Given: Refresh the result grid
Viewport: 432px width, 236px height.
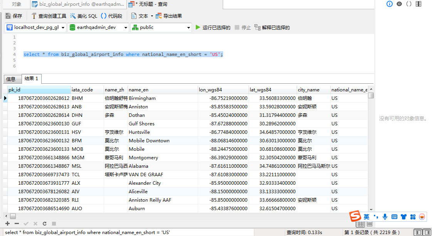Looking at the screenshot, I should point(45,224).
